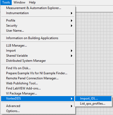Choose Find VIs on Disk
Viewport: 113px width, 115px height.
(x=38, y=68)
